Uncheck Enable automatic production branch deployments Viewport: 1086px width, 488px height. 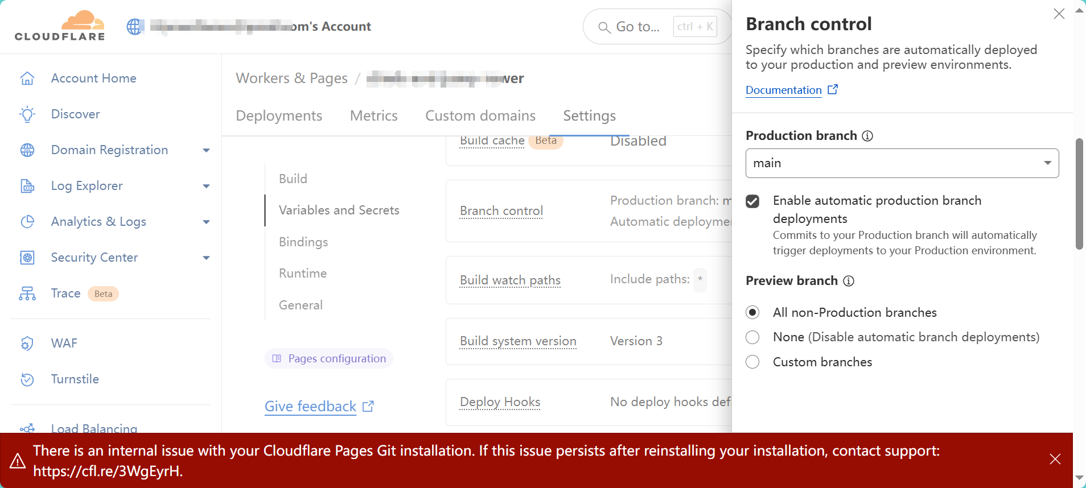[x=752, y=201]
